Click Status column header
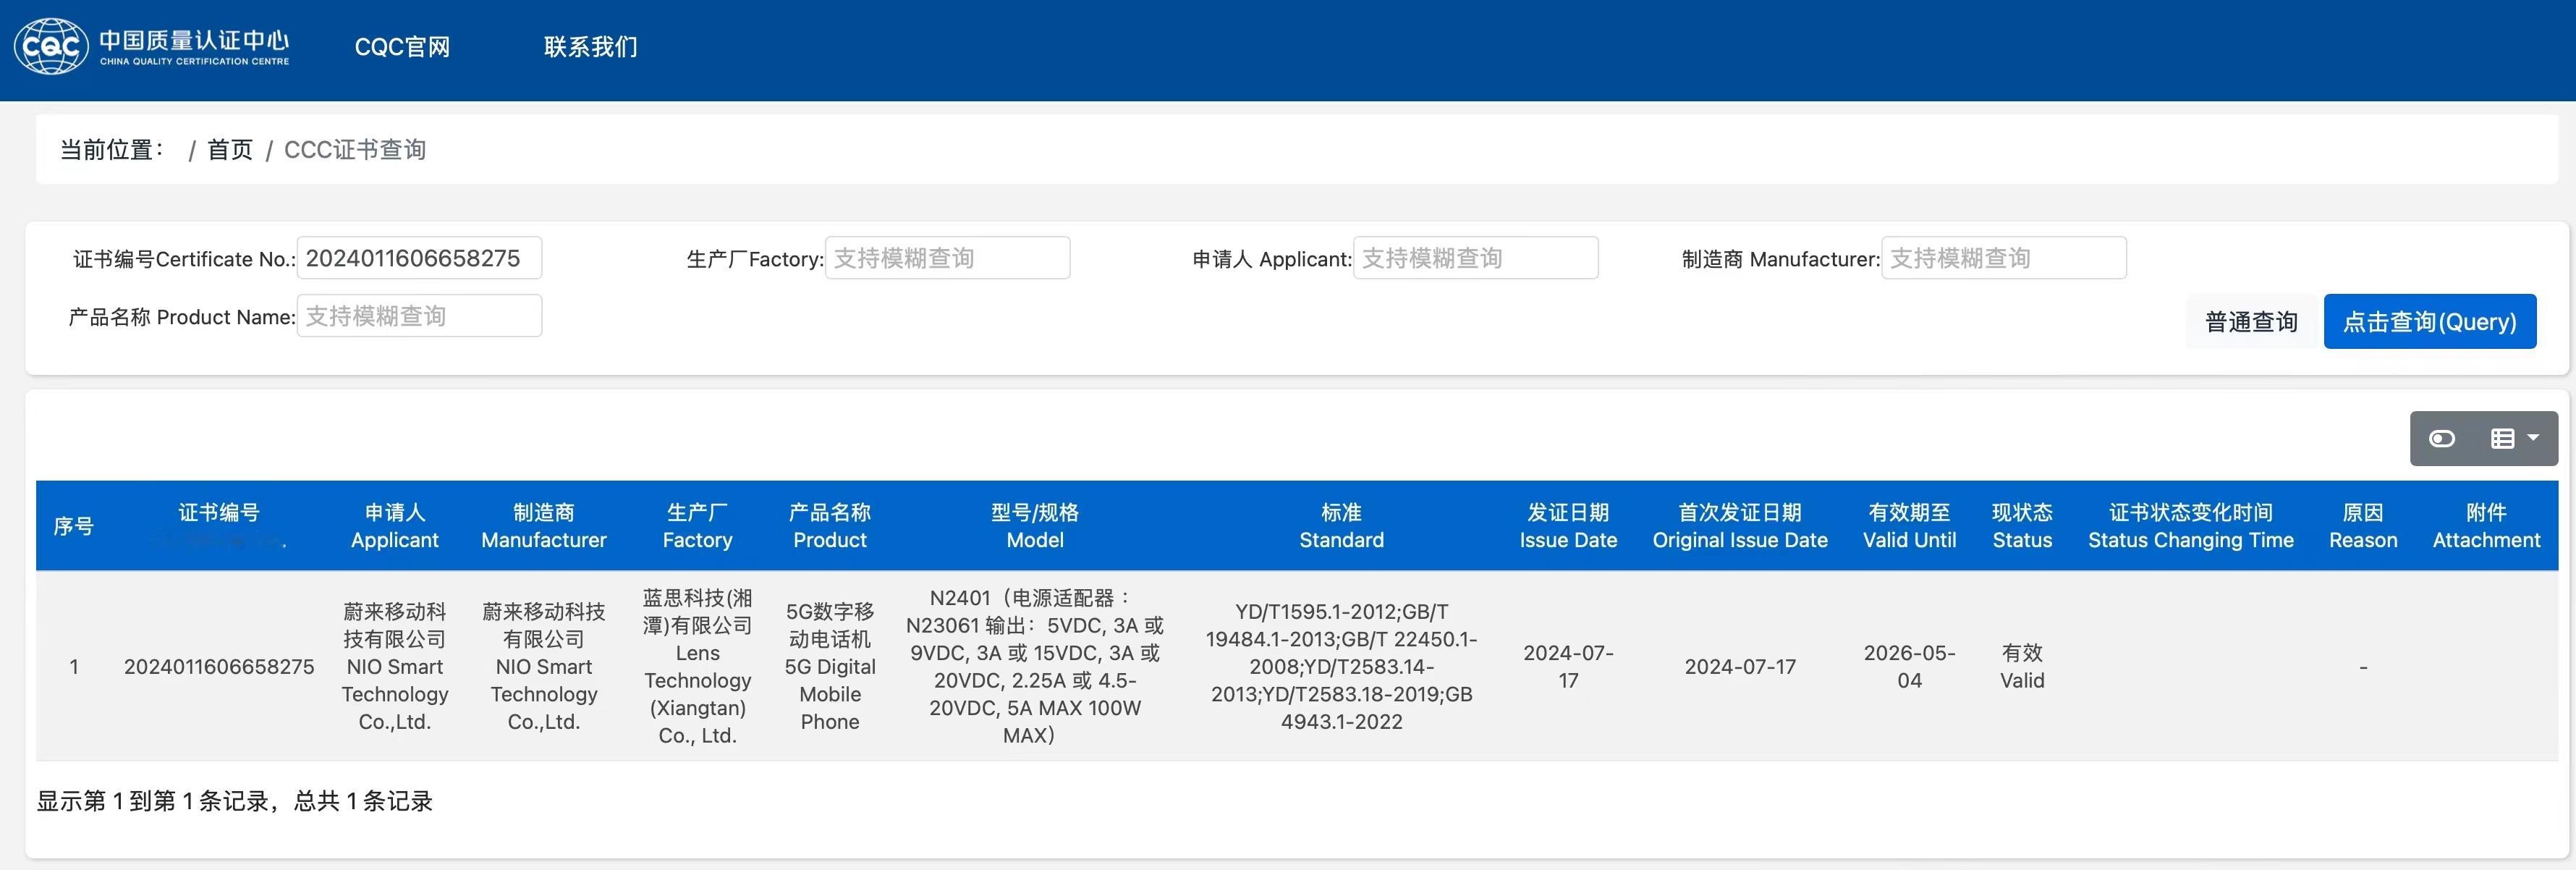The width and height of the screenshot is (2576, 870). point(2022,526)
